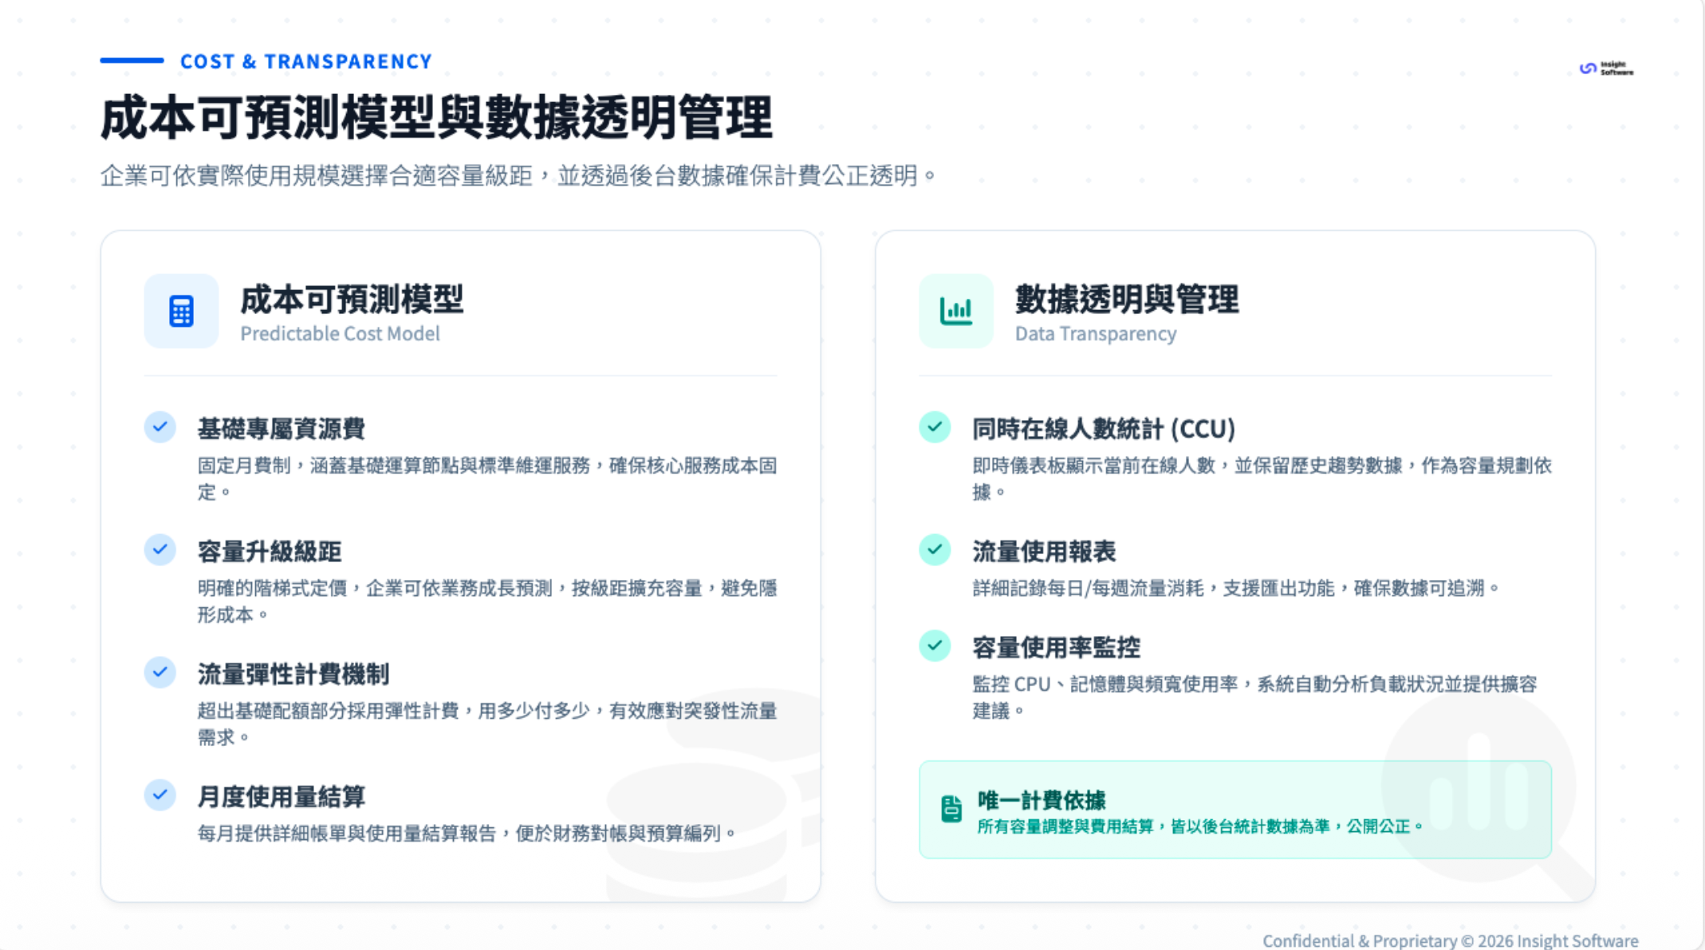
Task: Click the COST & TRANSPARENCY section label
Action: 305,61
